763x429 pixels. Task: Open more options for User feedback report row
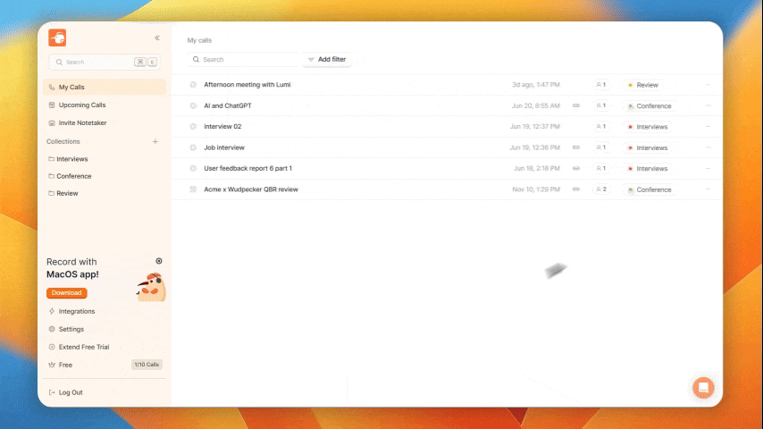click(x=708, y=169)
